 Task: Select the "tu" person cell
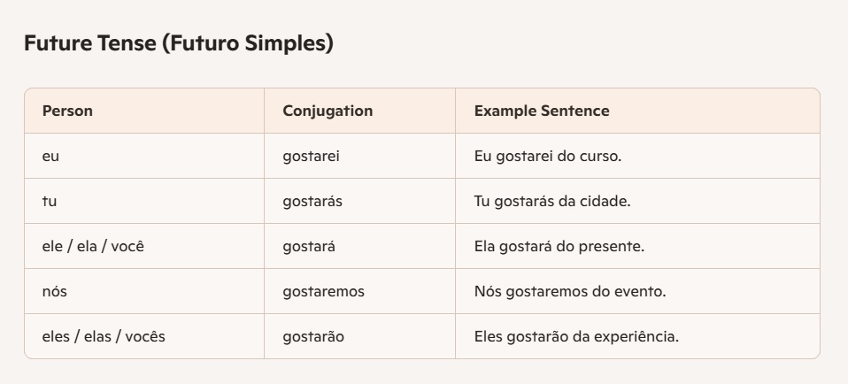(50, 202)
